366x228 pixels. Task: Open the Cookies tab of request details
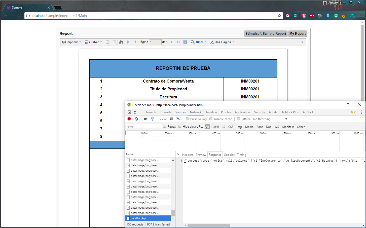(x=229, y=155)
